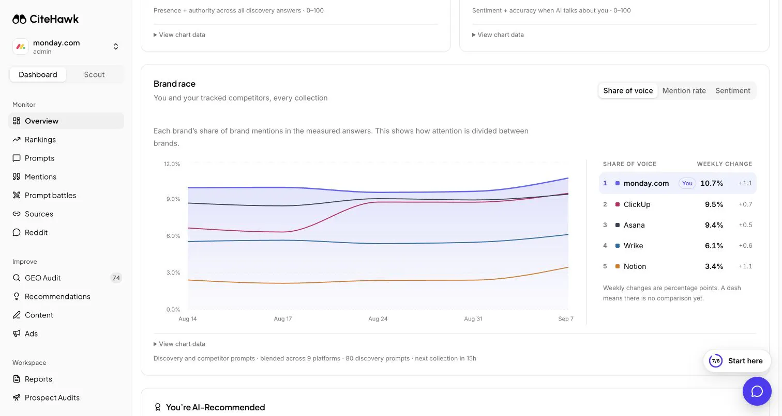Image resolution: width=782 pixels, height=416 pixels.
Task: Click the GEO Audit 74 badge
Action: 116,278
